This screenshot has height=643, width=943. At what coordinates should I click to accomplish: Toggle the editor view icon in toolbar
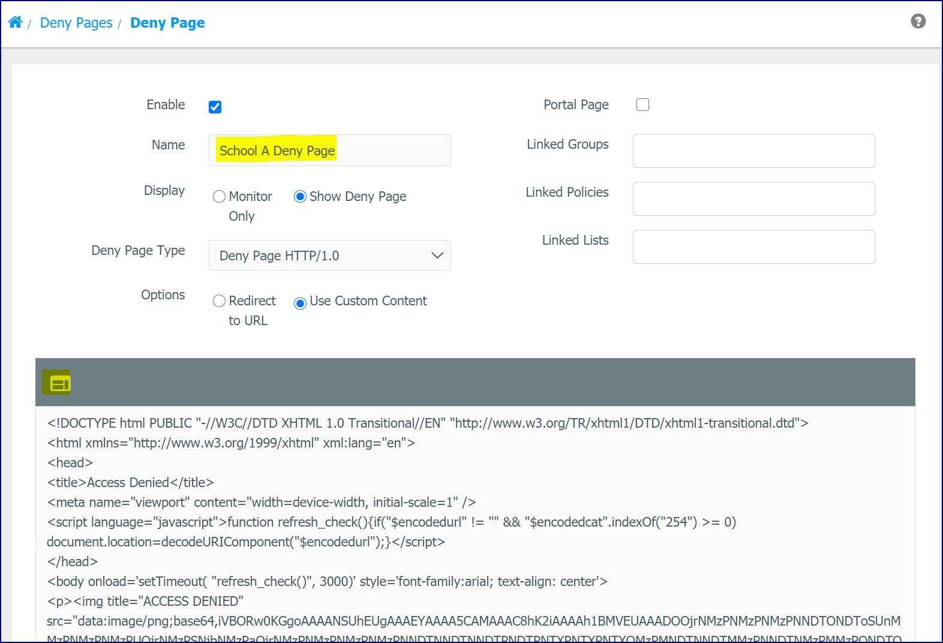59,383
